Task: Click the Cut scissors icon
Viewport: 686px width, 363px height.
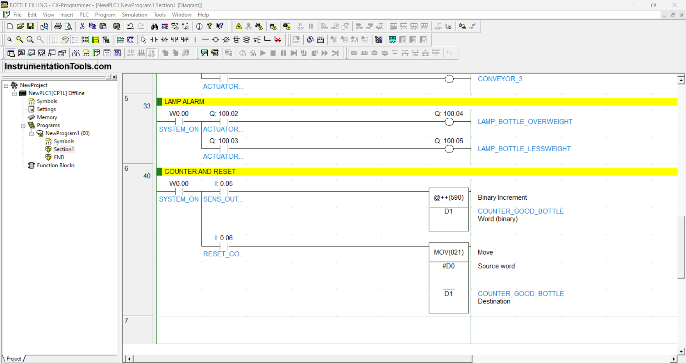Action: 82,26
